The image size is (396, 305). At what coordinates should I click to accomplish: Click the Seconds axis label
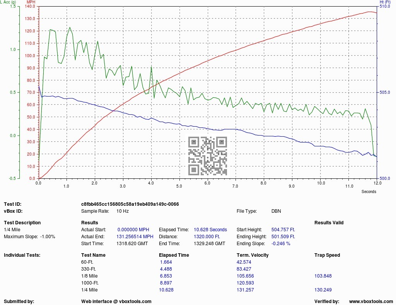[369, 191]
